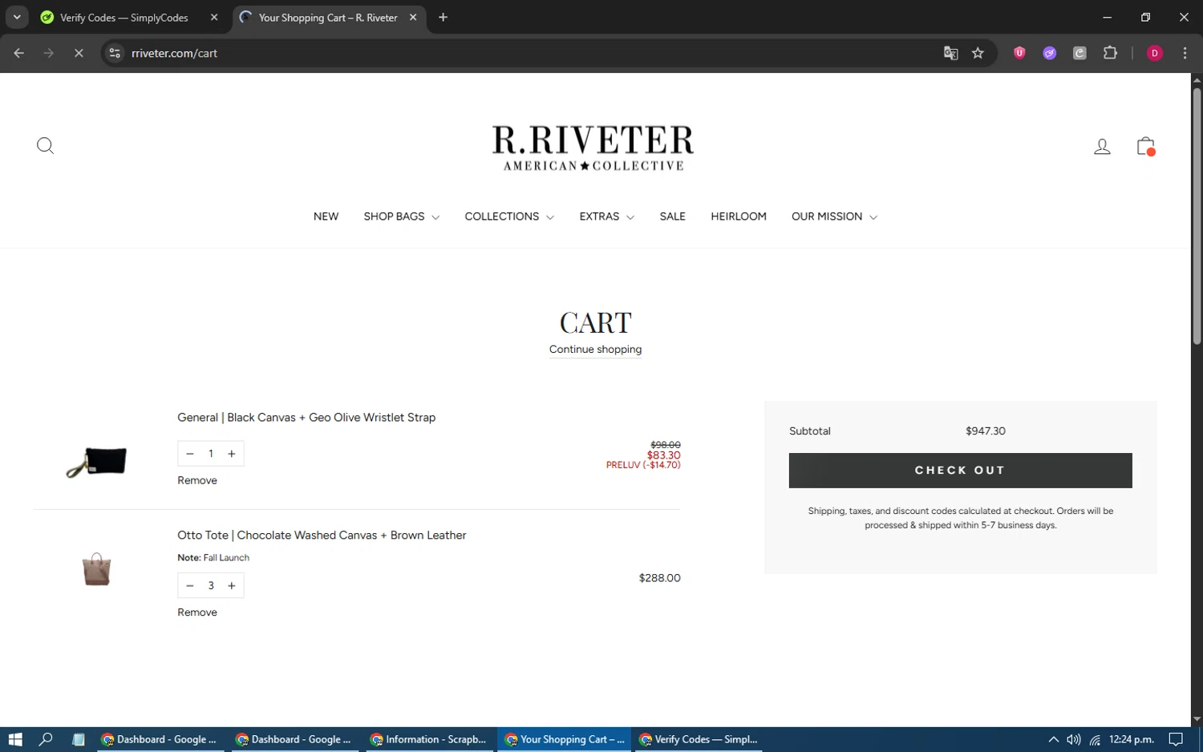Image resolution: width=1203 pixels, height=752 pixels.
Task: Stop page loading with the X button
Action: [x=79, y=53]
